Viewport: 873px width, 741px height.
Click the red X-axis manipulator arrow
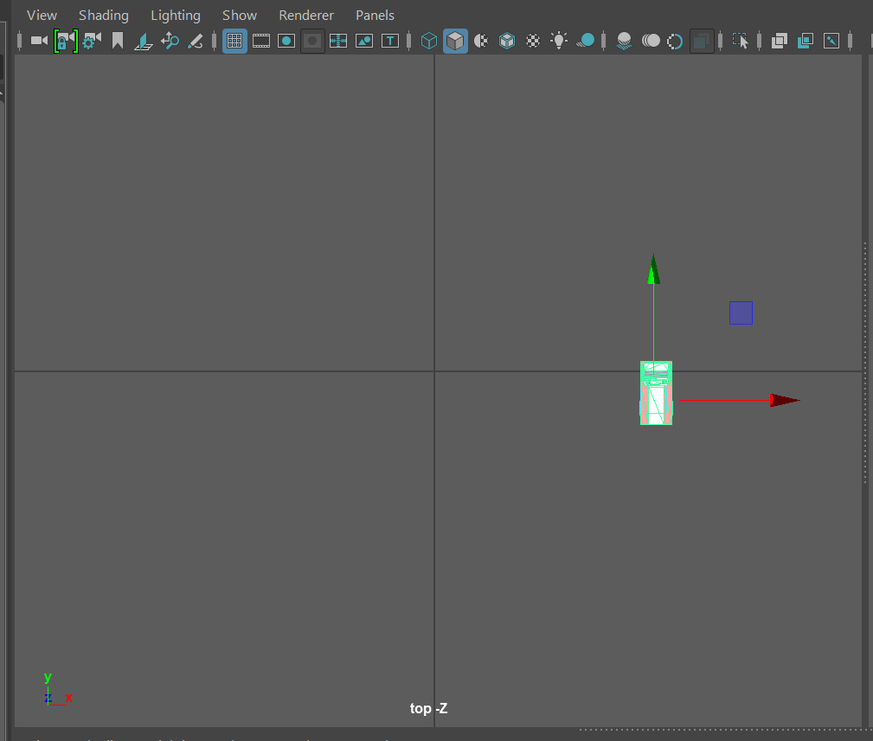click(785, 400)
